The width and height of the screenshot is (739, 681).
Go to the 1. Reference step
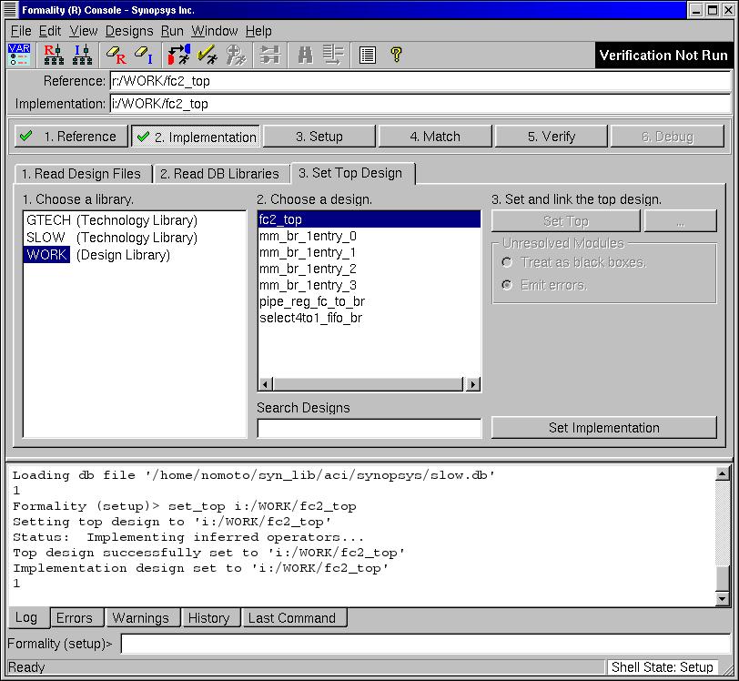point(71,137)
